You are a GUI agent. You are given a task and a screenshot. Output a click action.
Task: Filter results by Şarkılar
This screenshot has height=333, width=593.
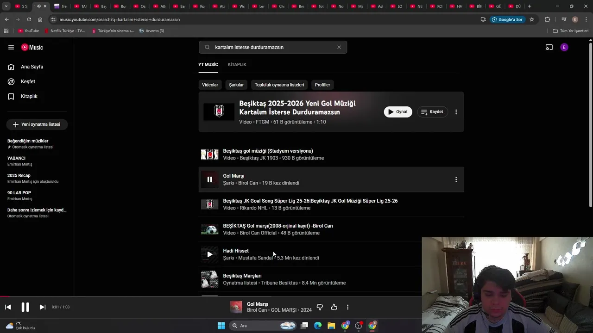[236, 85]
